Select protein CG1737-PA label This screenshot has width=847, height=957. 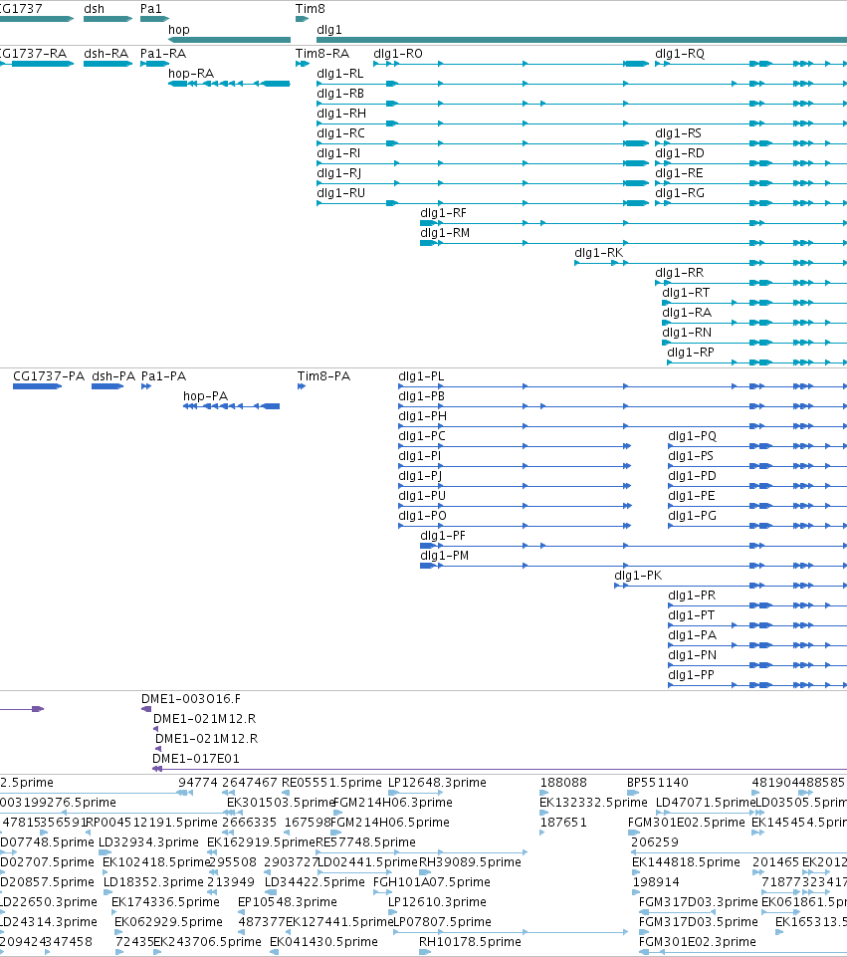pyautogui.click(x=49, y=376)
